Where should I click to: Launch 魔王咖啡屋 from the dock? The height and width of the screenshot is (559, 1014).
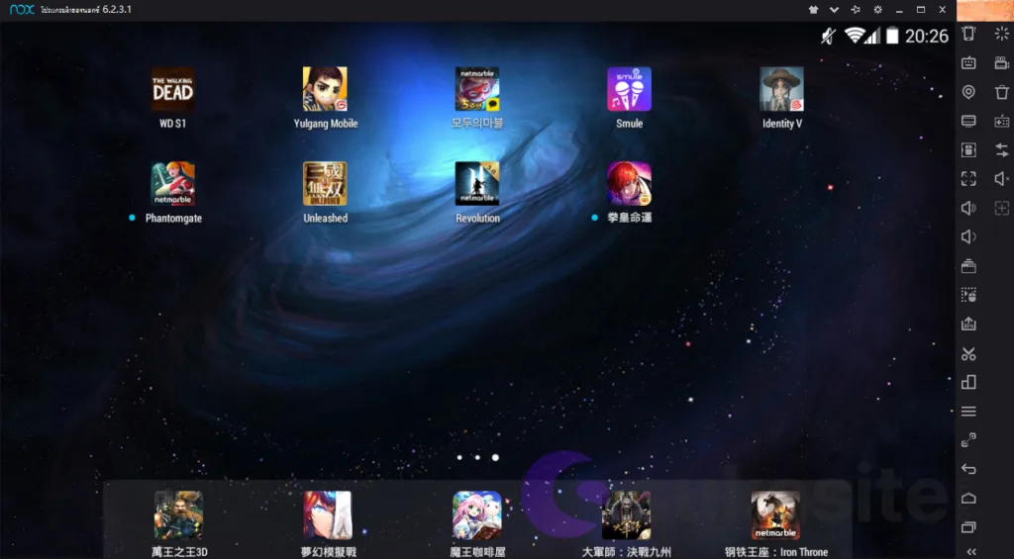[x=477, y=515]
